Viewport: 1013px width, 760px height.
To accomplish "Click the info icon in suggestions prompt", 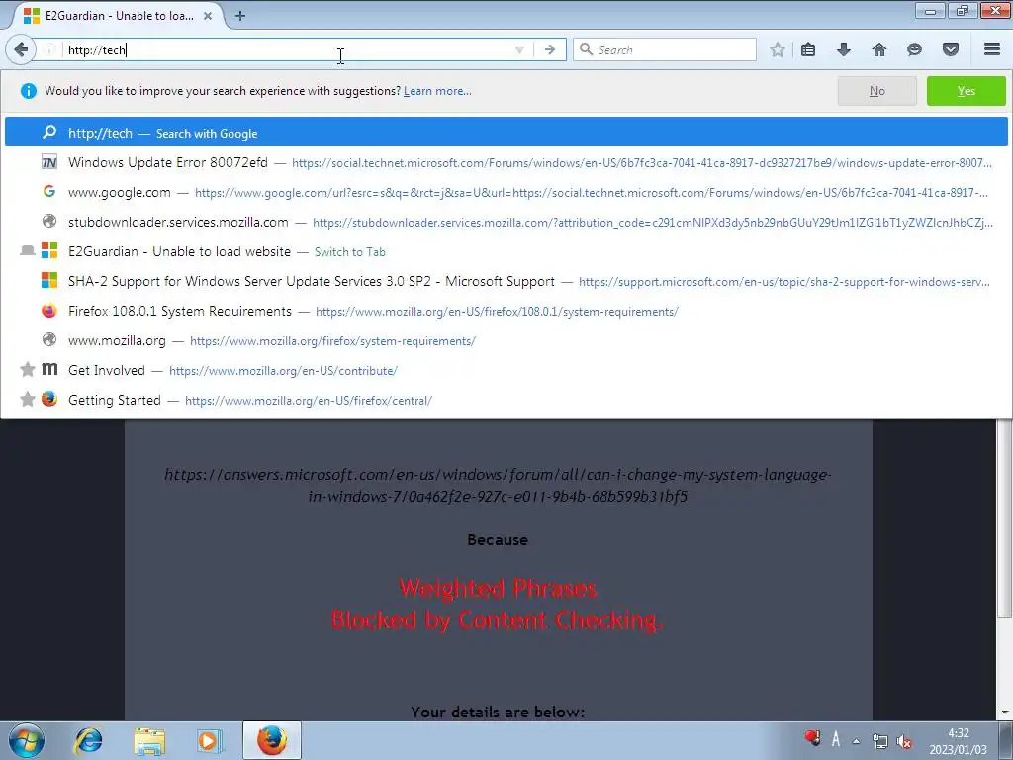I will (x=29, y=91).
